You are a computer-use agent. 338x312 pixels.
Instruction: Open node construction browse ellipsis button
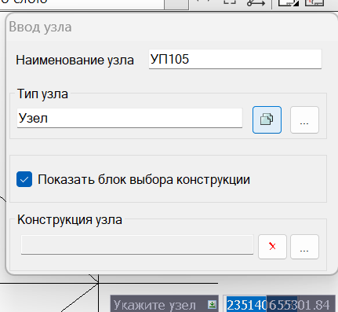tap(304, 247)
